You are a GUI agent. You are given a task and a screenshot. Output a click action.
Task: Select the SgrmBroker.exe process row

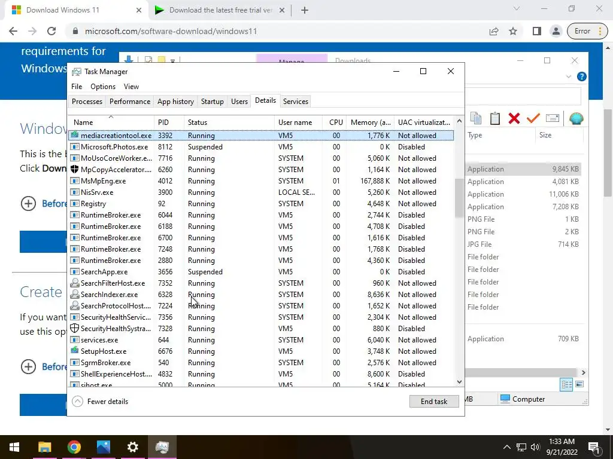pyautogui.click(x=261, y=362)
